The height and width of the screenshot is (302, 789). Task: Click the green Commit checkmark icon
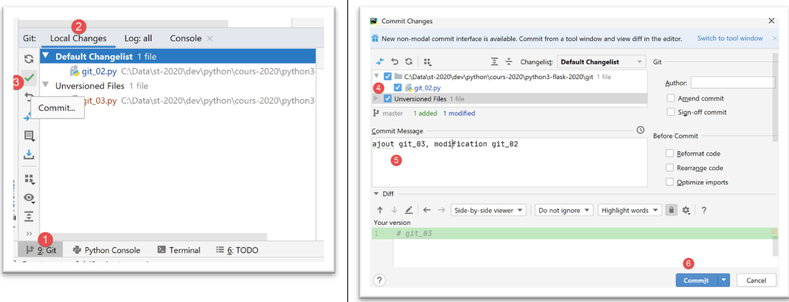[x=29, y=78]
